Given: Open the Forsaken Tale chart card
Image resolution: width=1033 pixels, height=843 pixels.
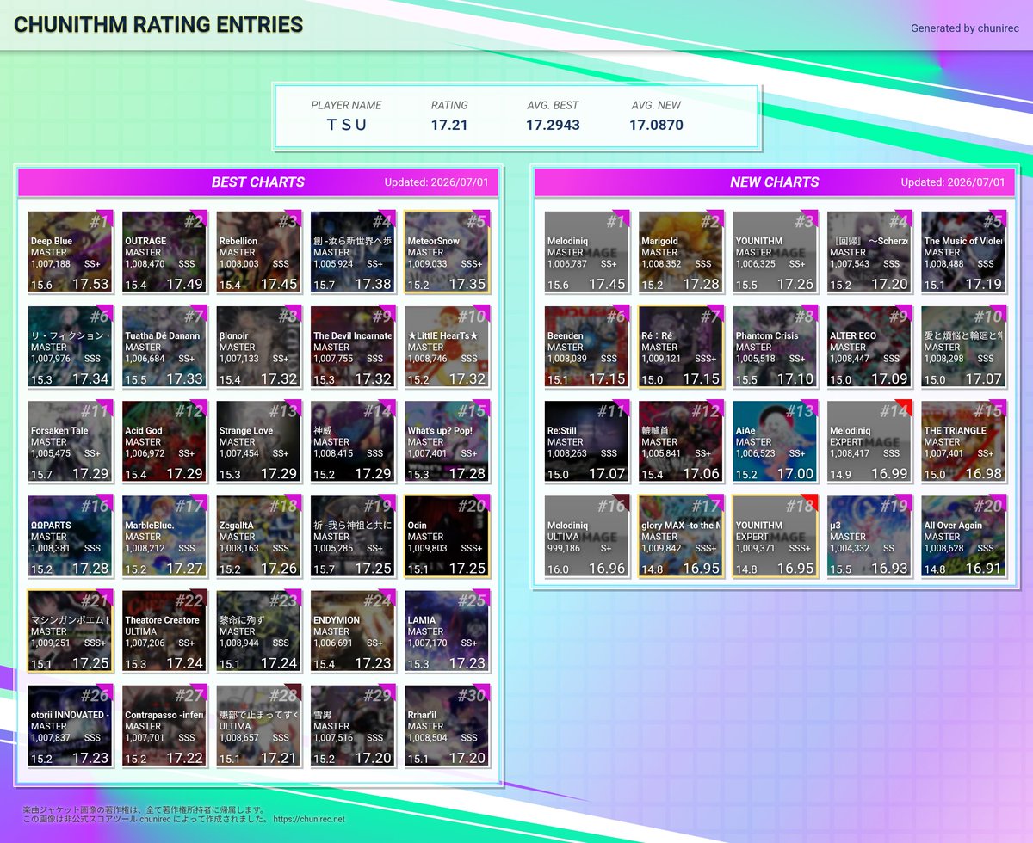Looking at the screenshot, I should click(70, 441).
